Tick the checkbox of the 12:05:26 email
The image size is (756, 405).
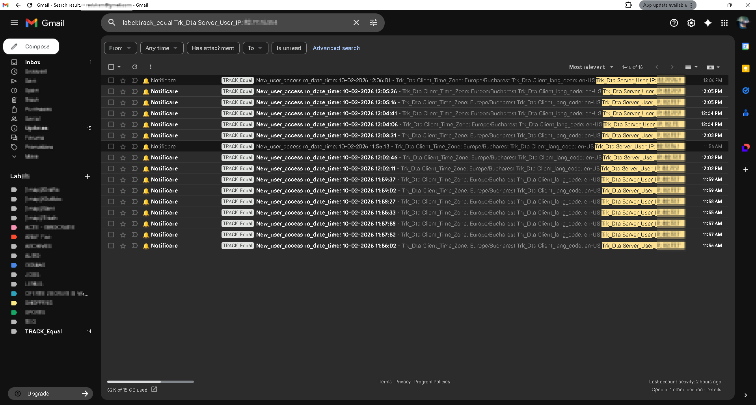pos(111,91)
